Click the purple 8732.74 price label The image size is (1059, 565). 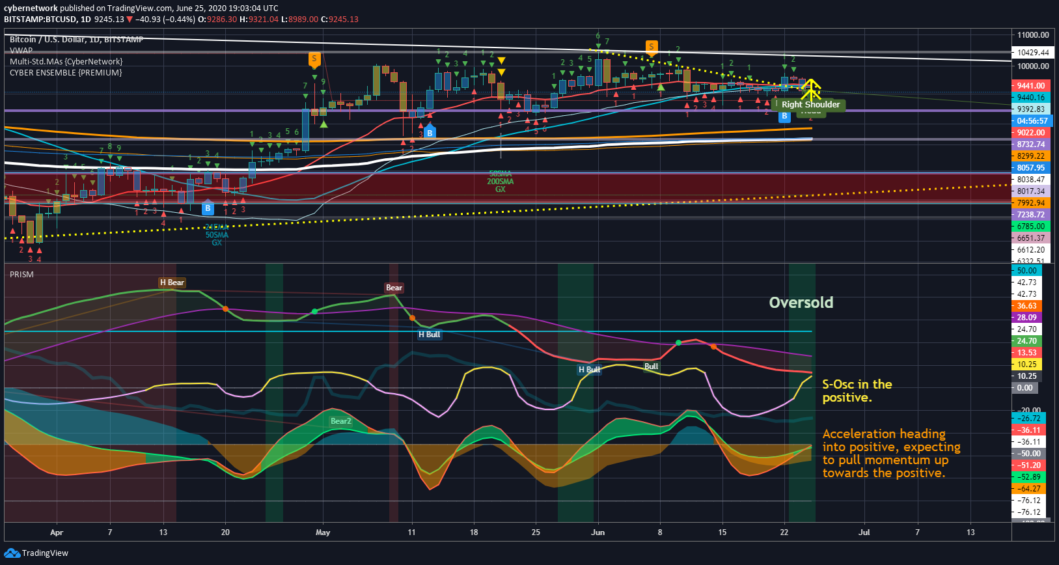pos(1031,144)
